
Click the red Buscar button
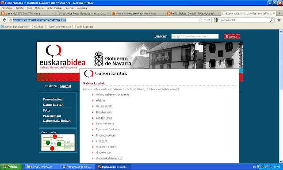point(232,36)
